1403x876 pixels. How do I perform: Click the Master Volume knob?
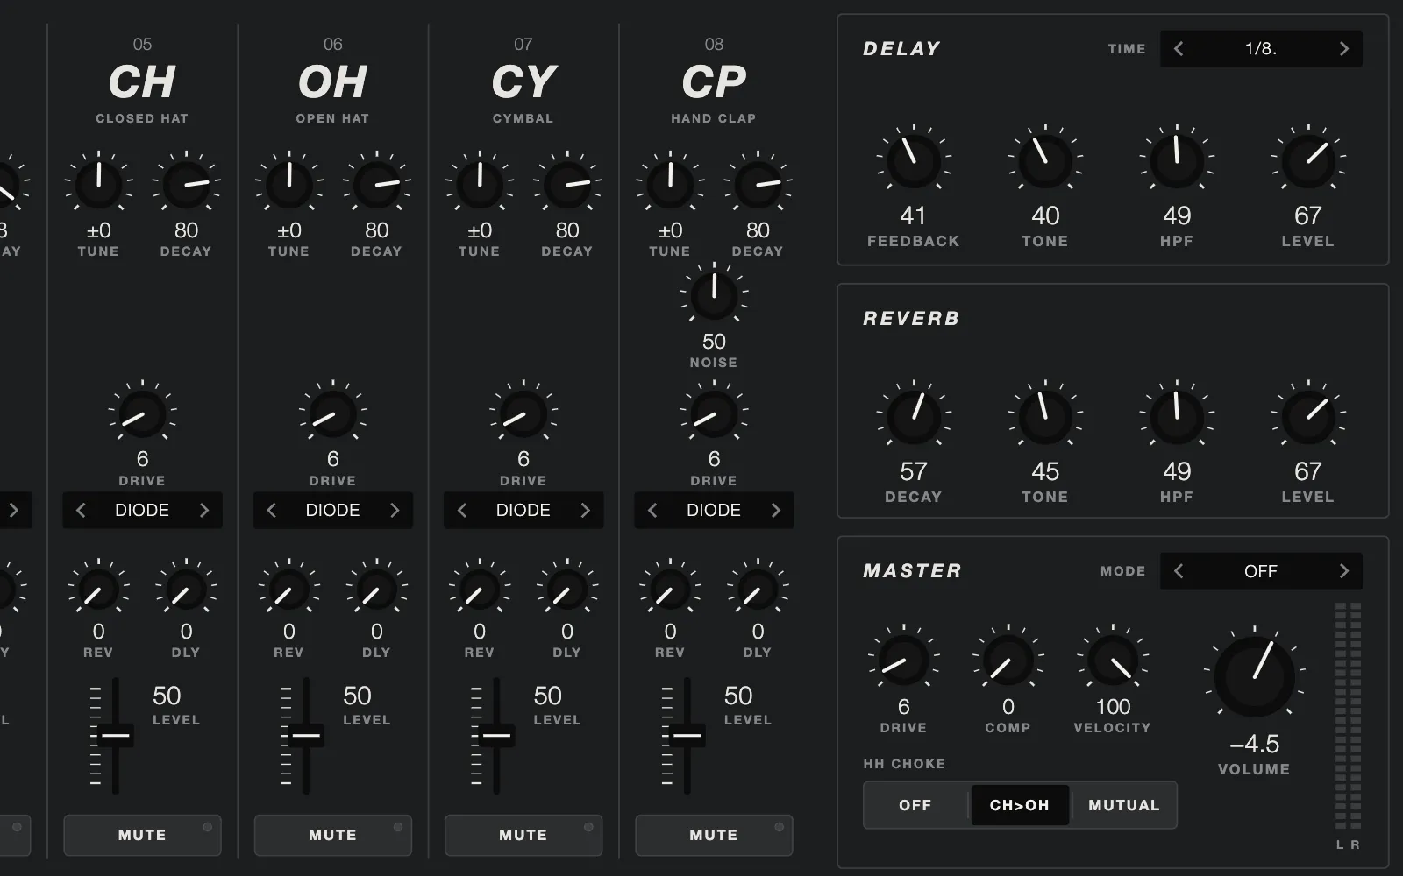coord(1254,675)
